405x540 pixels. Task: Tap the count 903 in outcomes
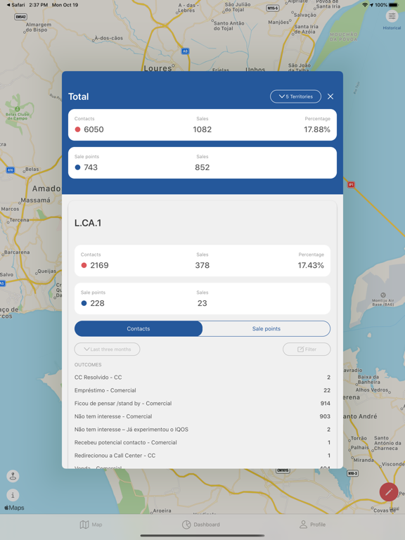pos(325,416)
